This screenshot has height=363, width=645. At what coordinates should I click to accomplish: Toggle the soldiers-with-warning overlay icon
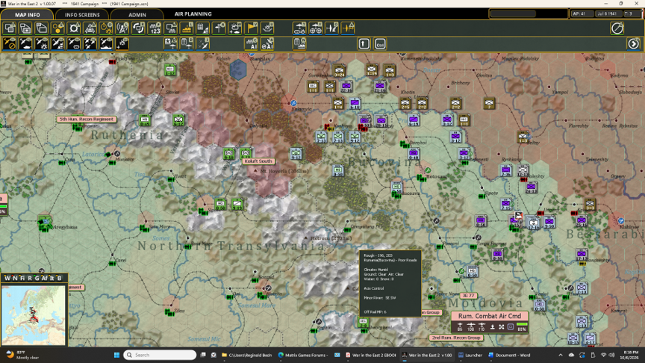(x=90, y=28)
